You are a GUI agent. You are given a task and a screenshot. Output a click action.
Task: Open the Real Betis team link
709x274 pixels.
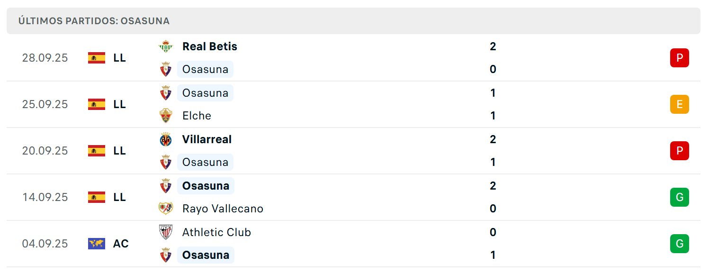(x=210, y=46)
